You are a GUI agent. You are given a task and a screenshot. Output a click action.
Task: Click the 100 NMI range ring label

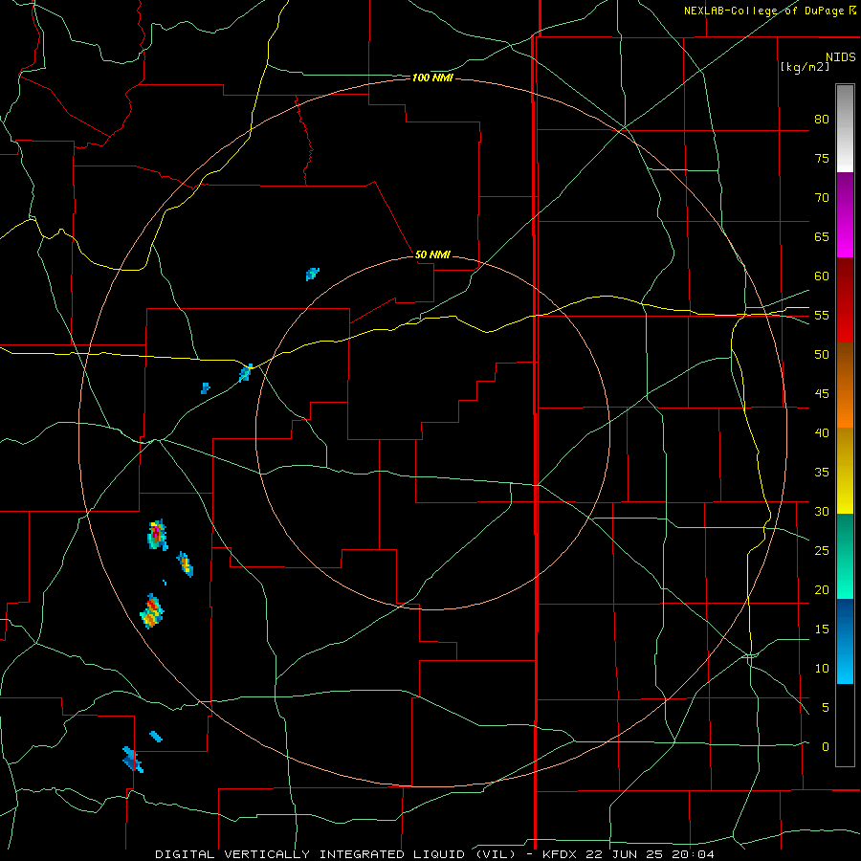432,78
